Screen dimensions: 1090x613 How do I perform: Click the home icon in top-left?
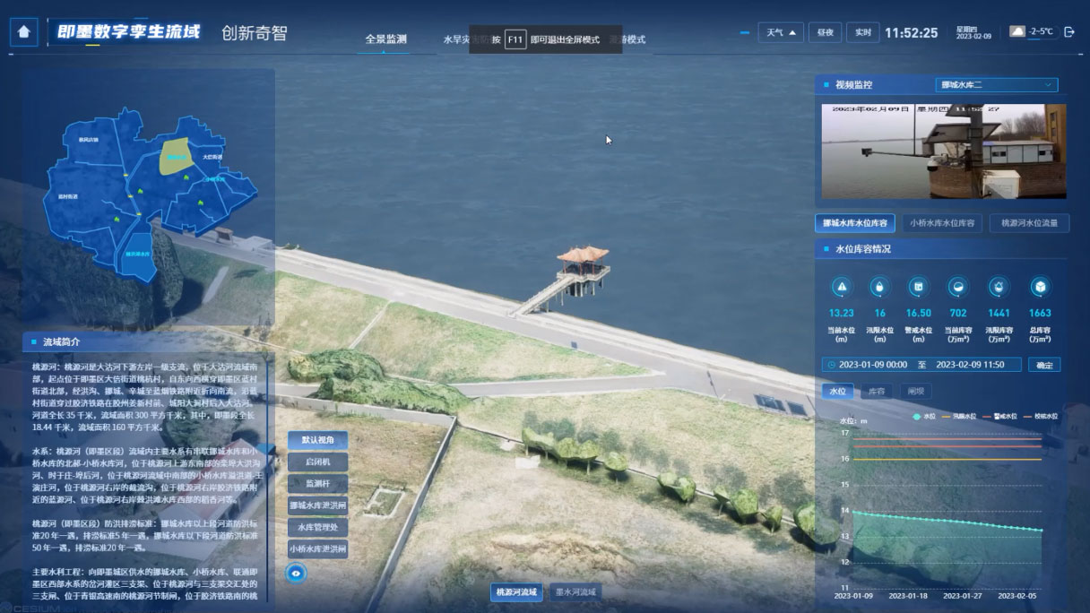pyautogui.click(x=24, y=31)
